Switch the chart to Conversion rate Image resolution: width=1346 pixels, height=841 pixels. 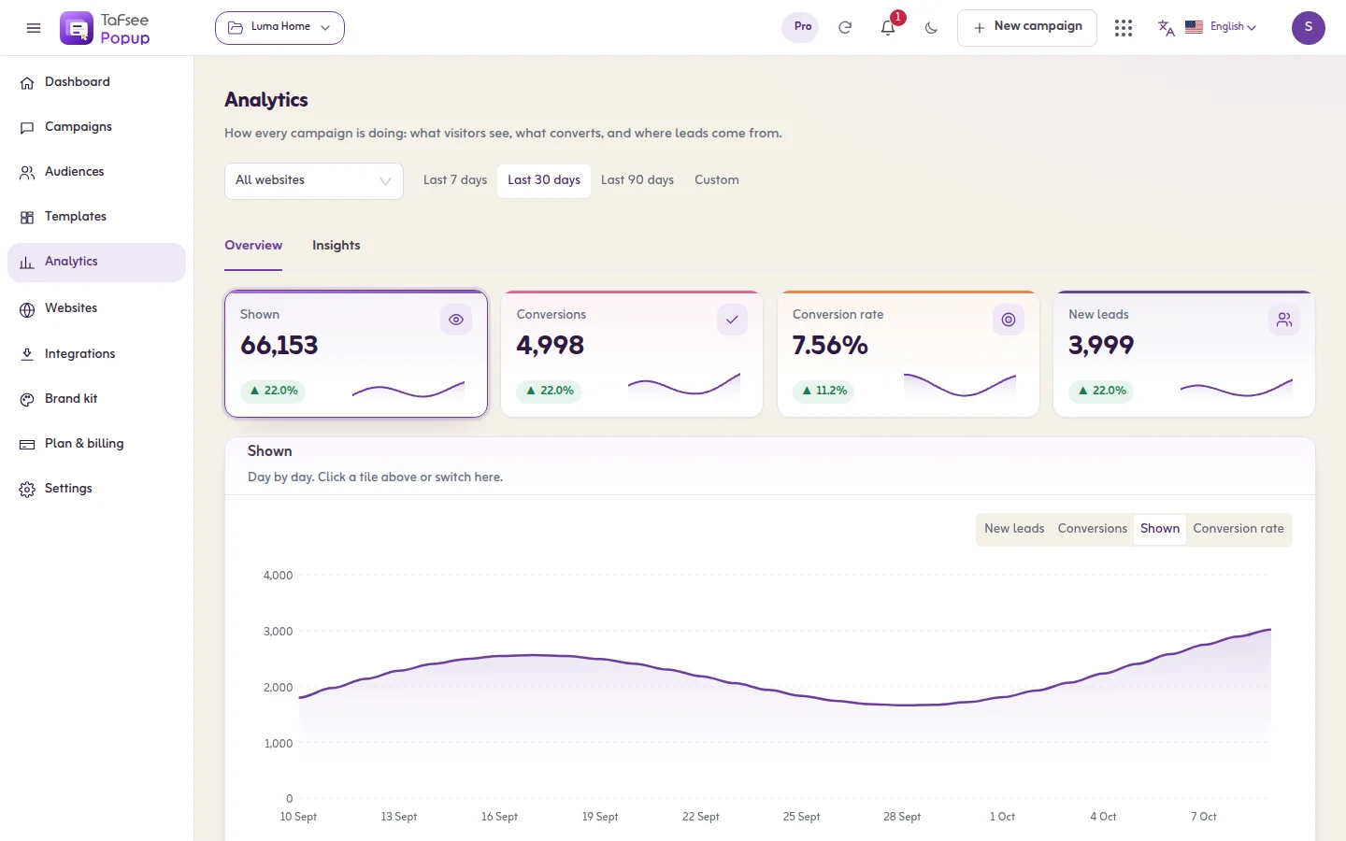[x=1239, y=529]
